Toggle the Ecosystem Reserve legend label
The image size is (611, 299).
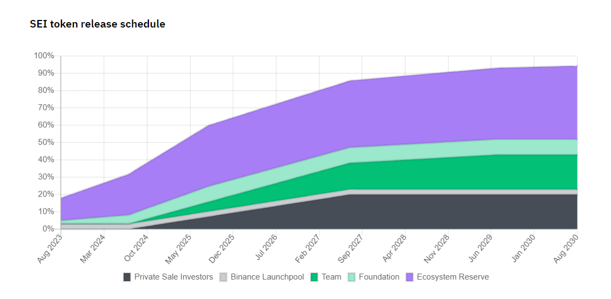coord(453,277)
